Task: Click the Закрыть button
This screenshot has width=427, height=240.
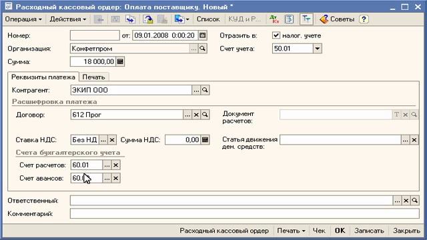Action: tap(406, 231)
